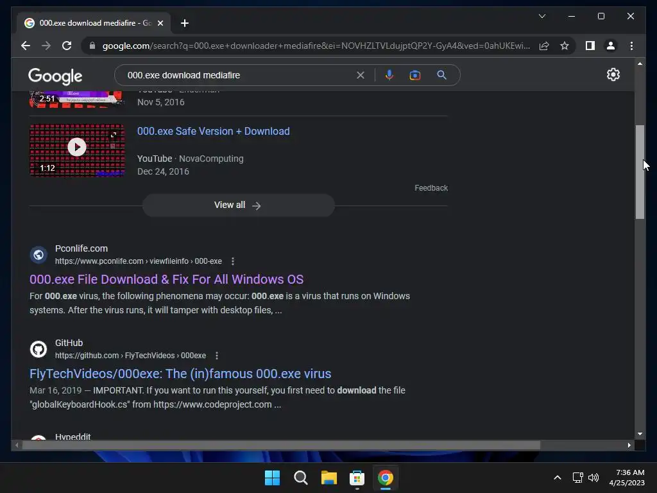
Task: Click the horizontal scrollbar thumb
Action: pos(281,445)
